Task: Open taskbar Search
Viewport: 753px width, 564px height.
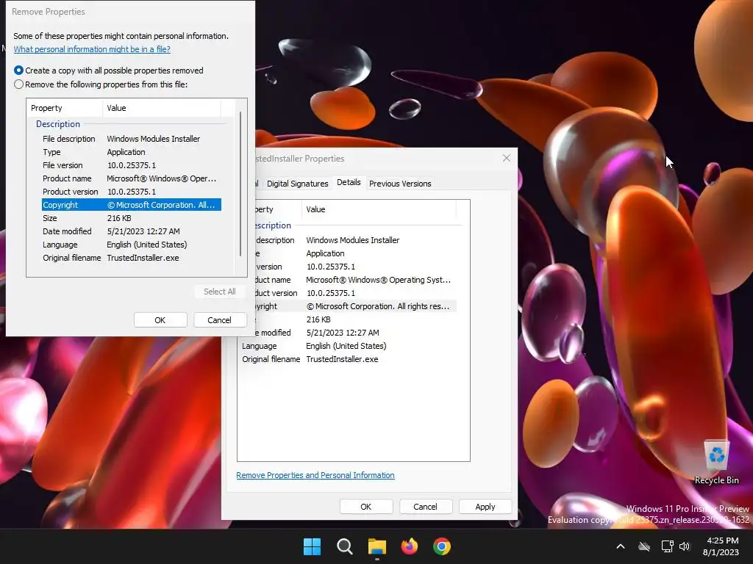Action: click(x=344, y=546)
